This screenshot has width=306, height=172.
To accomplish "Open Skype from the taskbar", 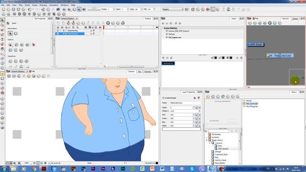I will point(192,169).
